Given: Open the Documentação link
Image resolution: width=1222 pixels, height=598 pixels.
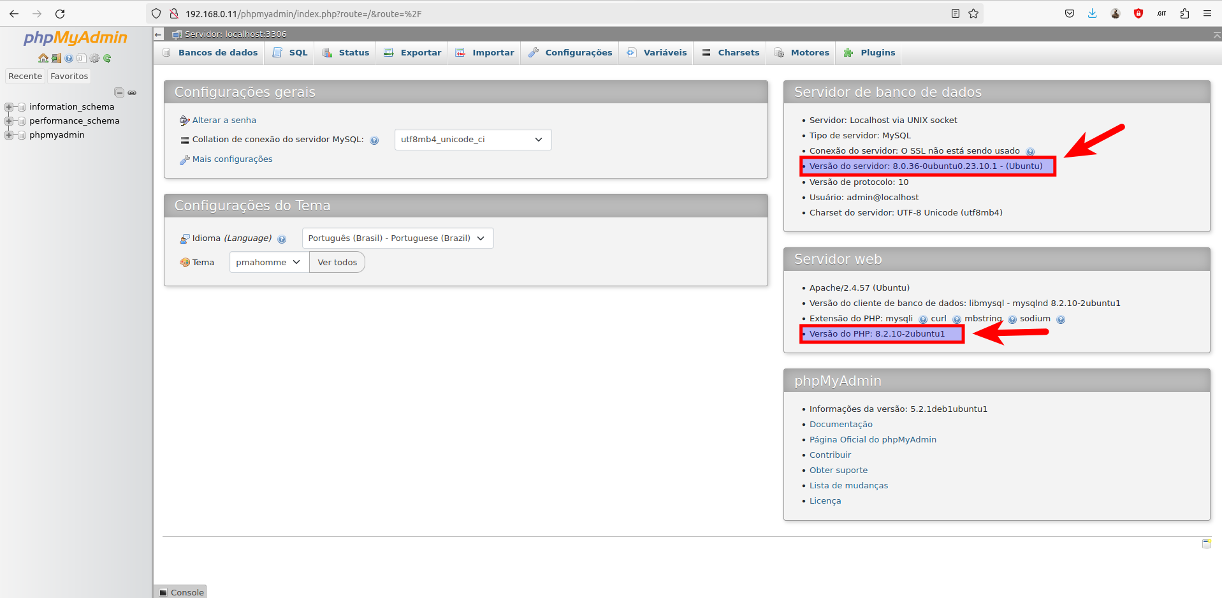Looking at the screenshot, I should tap(841, 425).
